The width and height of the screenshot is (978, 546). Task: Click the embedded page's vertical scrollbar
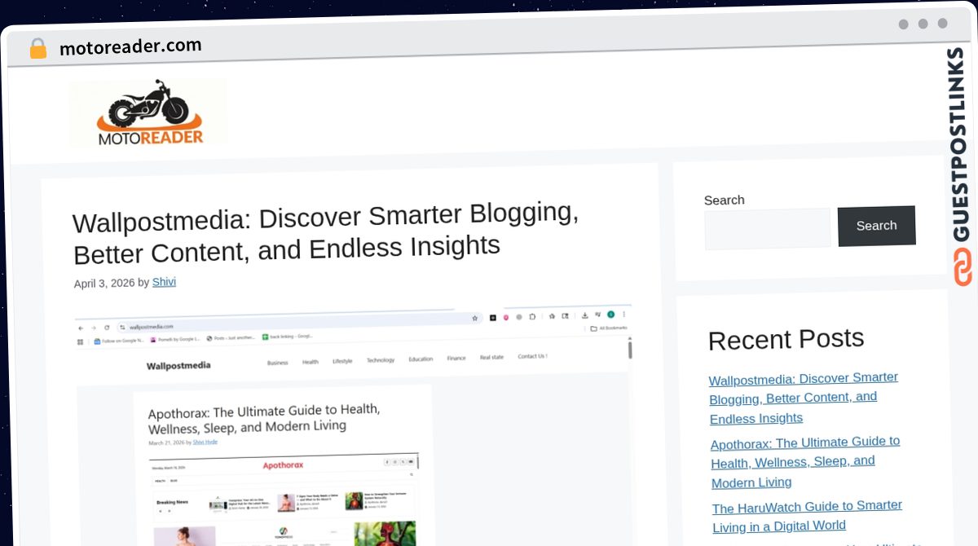point(630,349)
